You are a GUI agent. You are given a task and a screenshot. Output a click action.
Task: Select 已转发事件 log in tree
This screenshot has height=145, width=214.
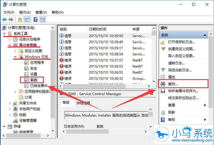pyautogui.click(x=39, y=86)
